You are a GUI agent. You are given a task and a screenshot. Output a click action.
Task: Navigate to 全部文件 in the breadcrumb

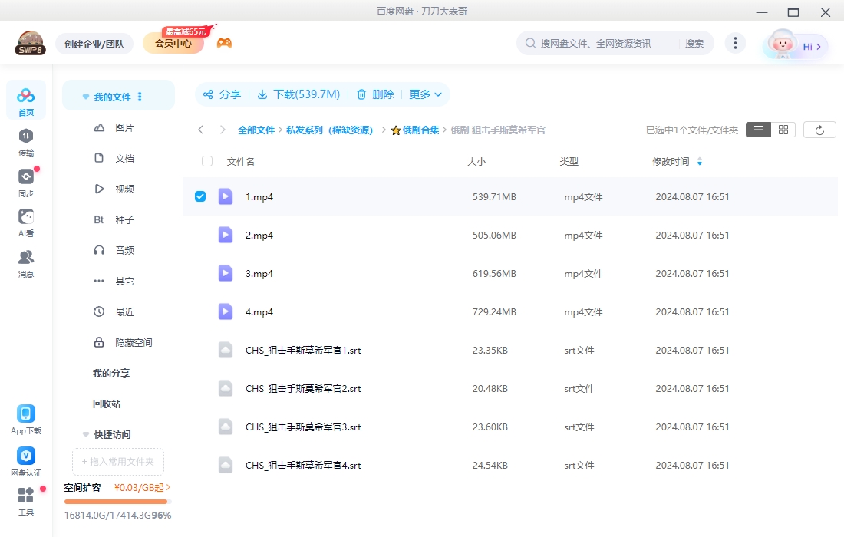click(256, 130)
